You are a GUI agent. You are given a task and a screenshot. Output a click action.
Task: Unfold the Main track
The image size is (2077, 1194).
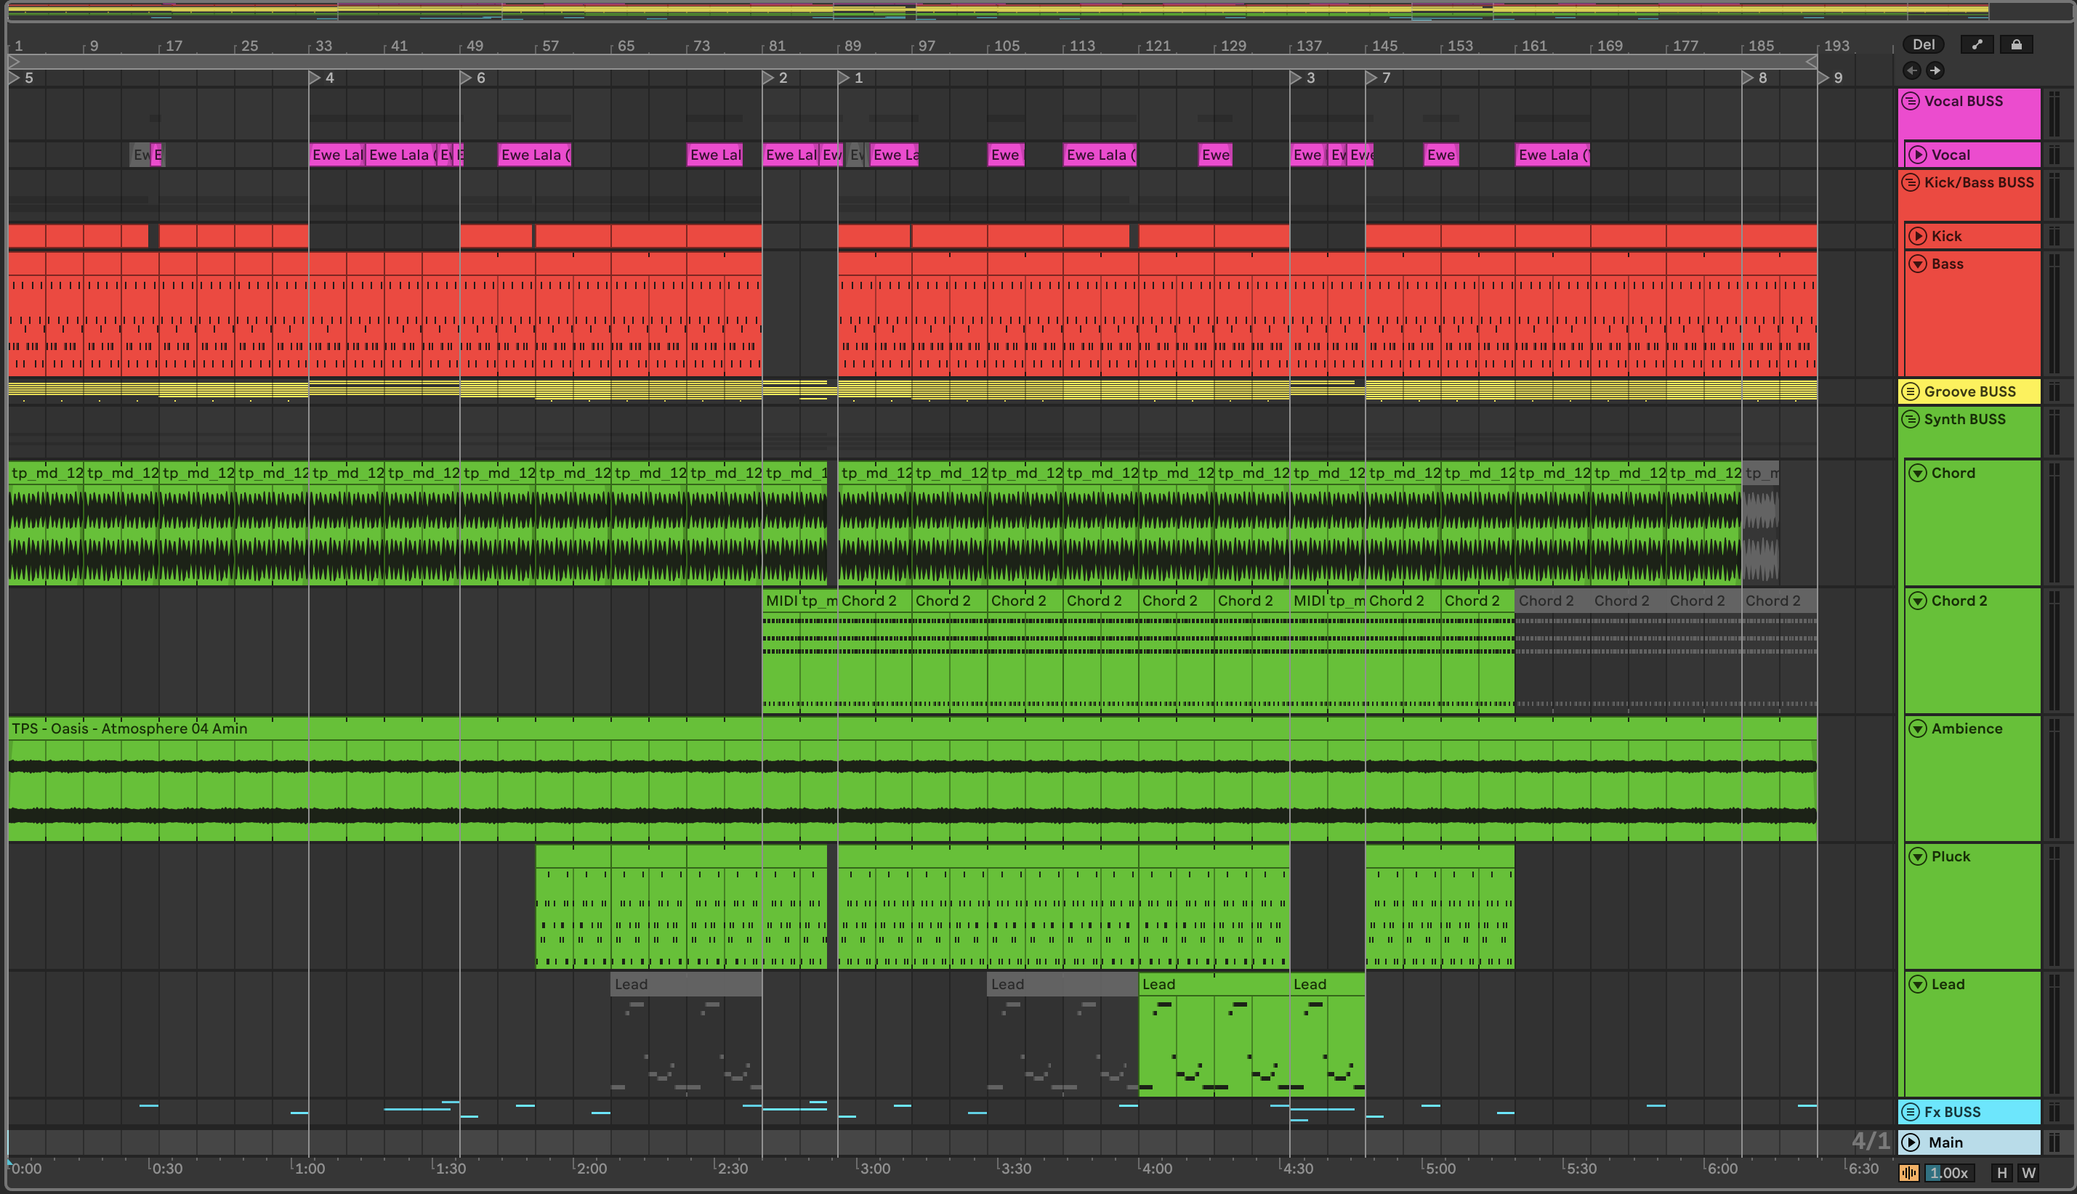(1911, 1142)
